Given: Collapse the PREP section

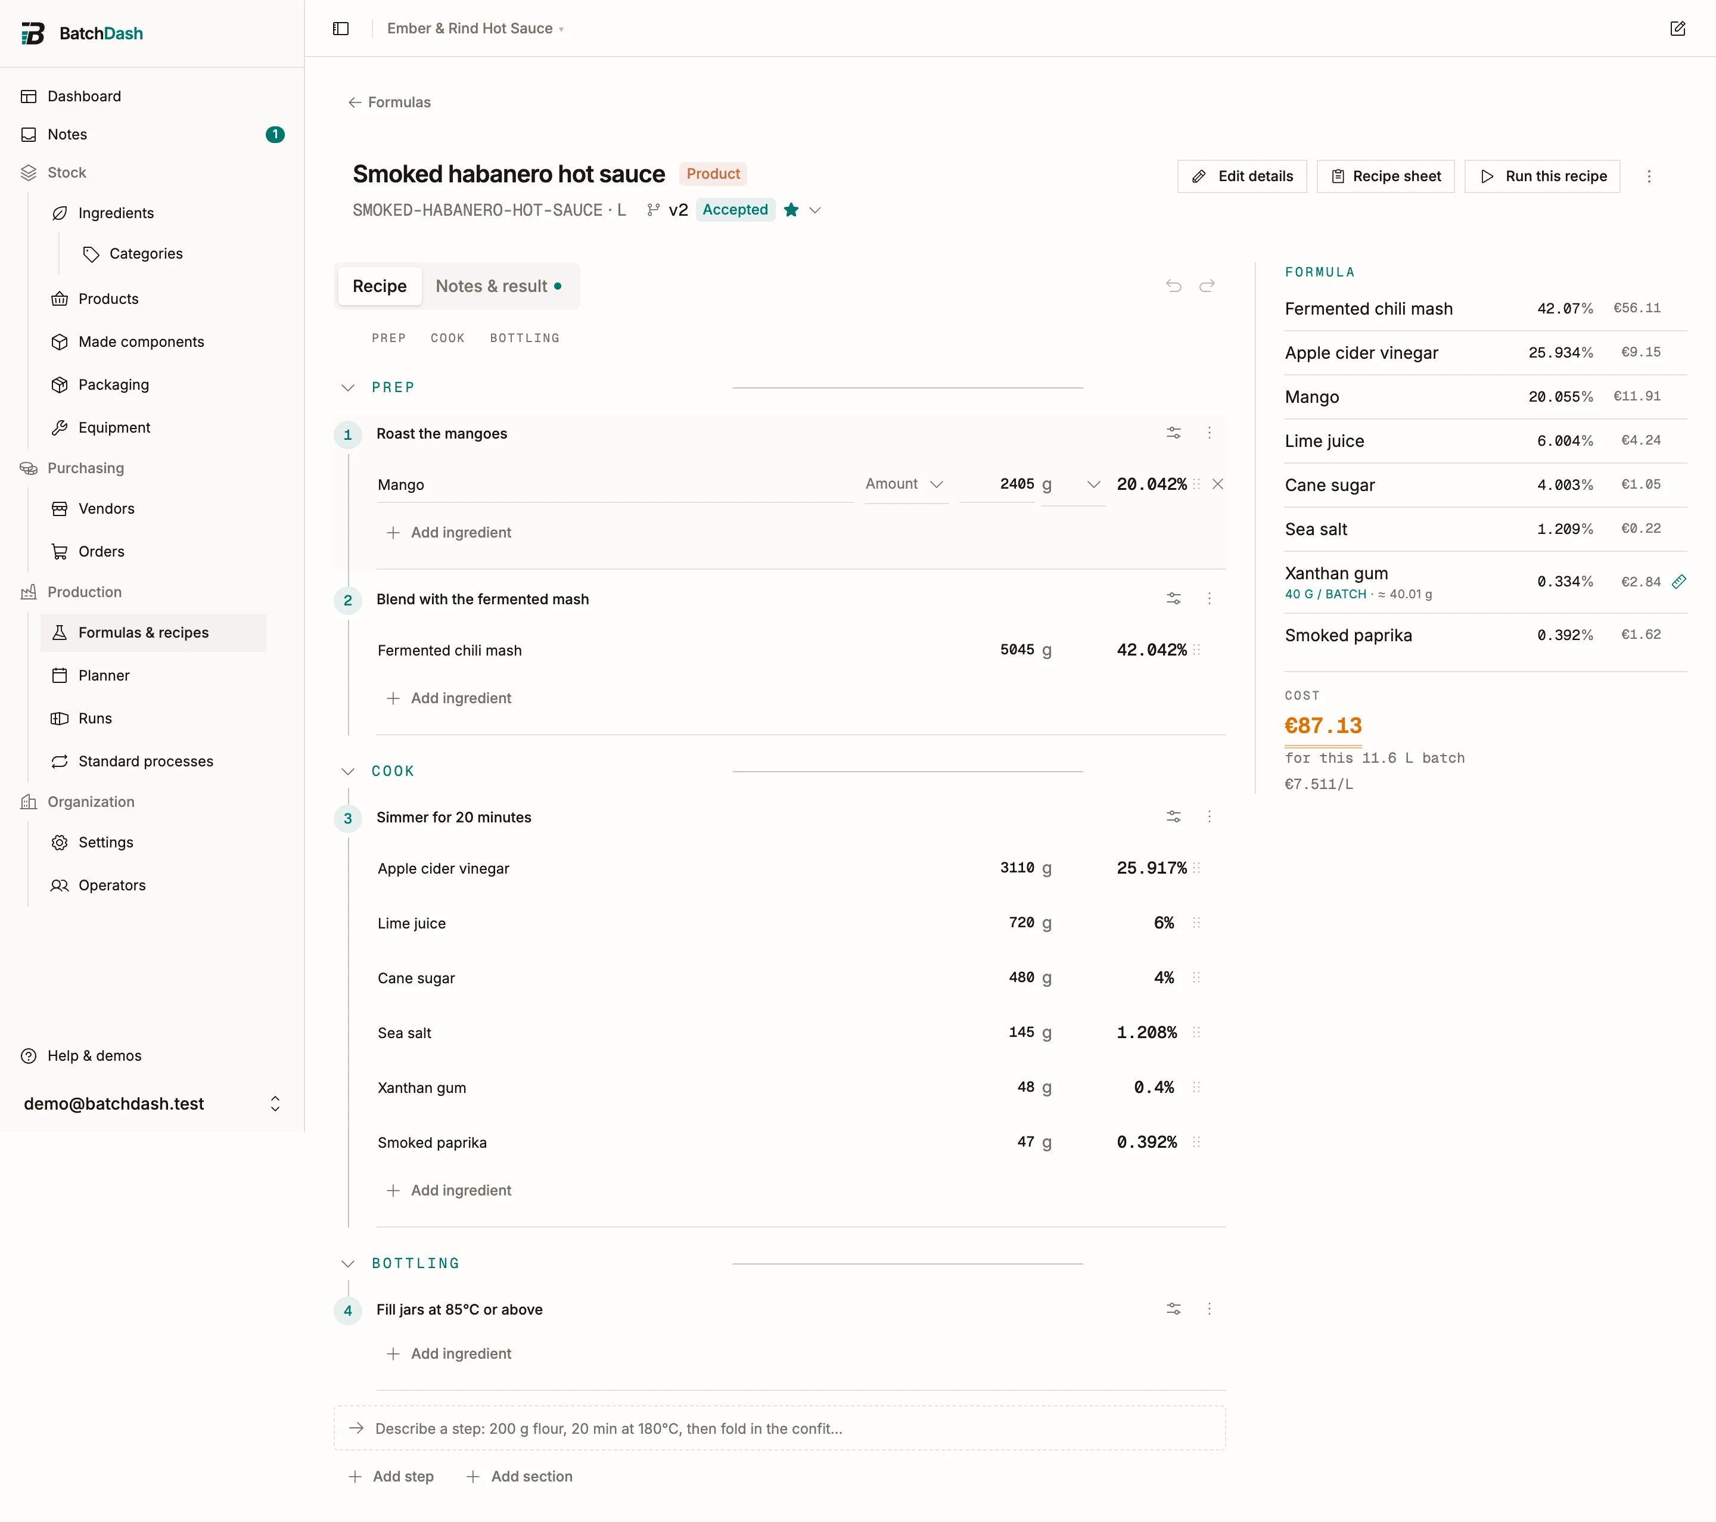Looking at the screenshot, I should tap(347, 387).
